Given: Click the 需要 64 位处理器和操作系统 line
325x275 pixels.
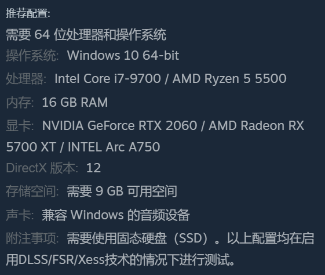Looking at the screenshot, I should point(86,34).
